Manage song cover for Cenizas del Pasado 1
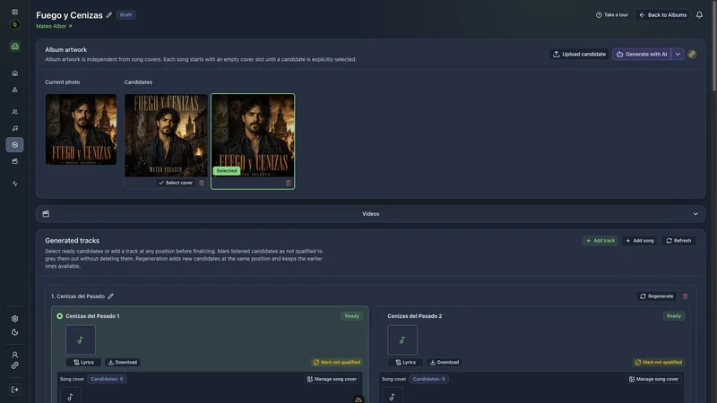This screenshot has height=403, width=717. (x=332, y=379)
